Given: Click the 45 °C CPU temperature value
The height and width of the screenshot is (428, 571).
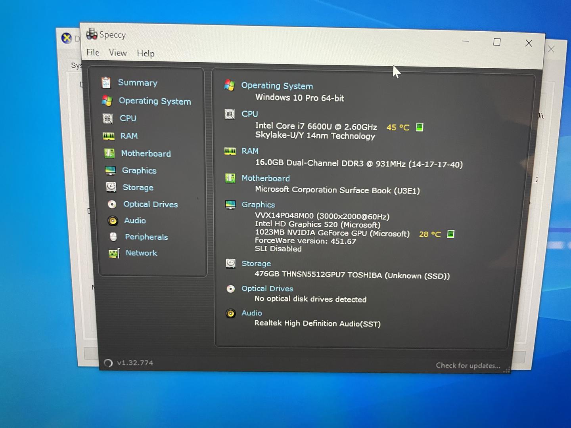Looking at the screenshot, I should (x=398, y=128).
